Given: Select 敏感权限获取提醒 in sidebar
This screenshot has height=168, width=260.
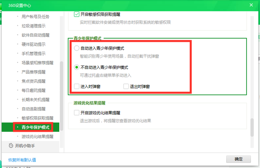Looking at the screenshot, I should tap(37, 118).
